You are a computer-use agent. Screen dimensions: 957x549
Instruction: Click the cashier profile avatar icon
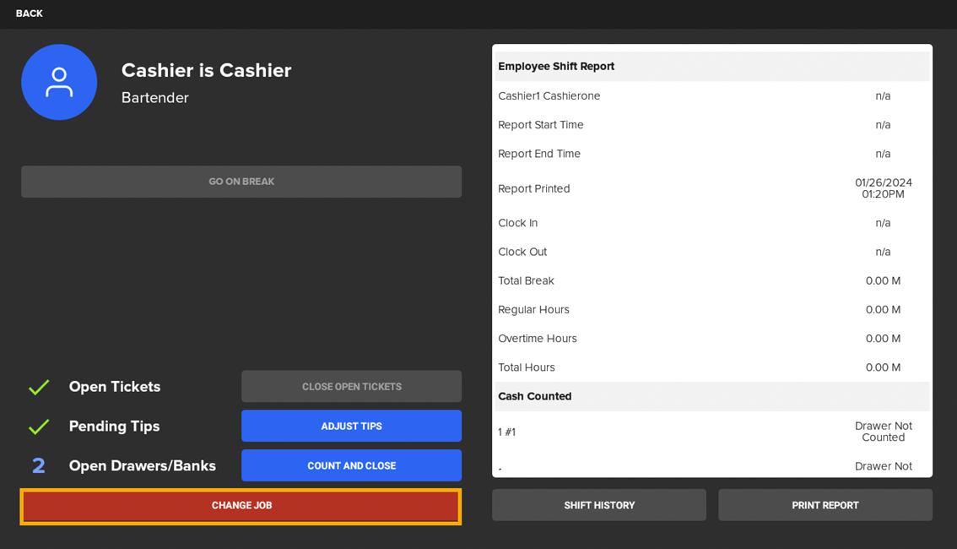[59, 82]
